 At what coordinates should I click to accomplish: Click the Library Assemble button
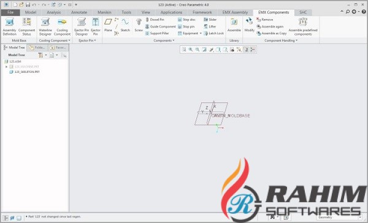[x=234, y=25]
